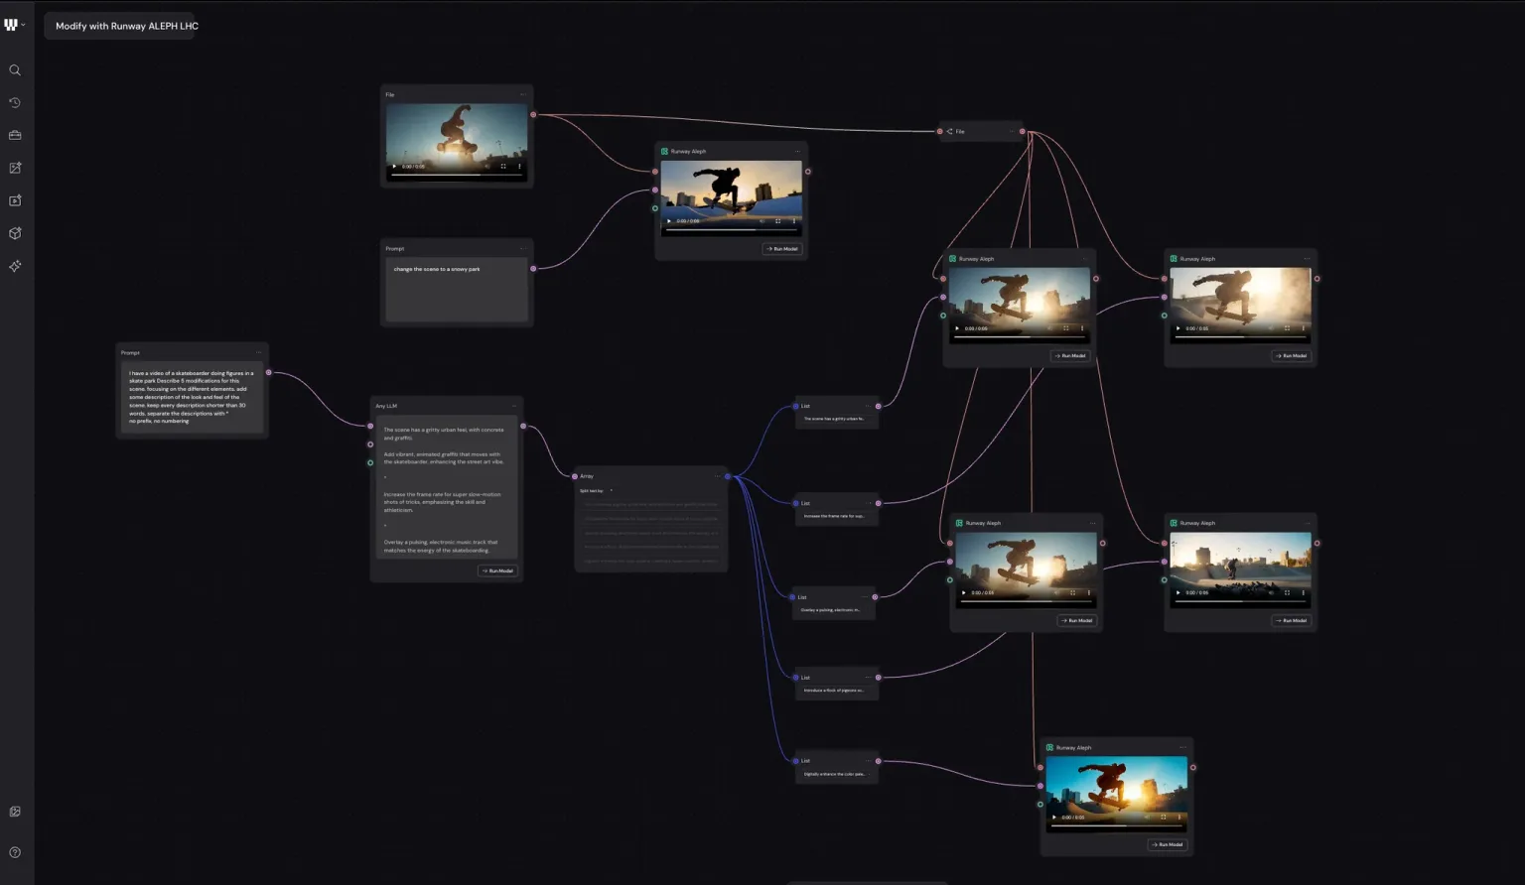Edit the prompt describing five skateboarder scene modifications
The height and width of the screenshot is (885, 1525).
point(192,397)
